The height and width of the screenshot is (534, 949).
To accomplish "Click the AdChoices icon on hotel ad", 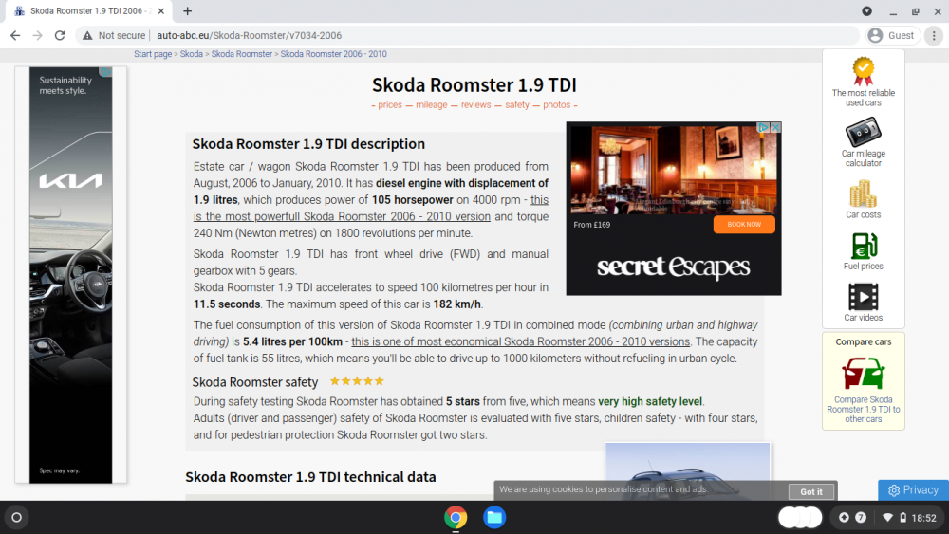I will click(764, 128).
